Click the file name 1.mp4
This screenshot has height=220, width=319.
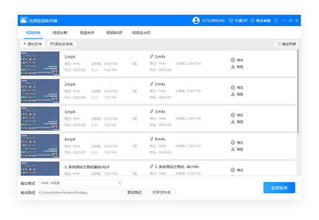[x=70, y=57]
